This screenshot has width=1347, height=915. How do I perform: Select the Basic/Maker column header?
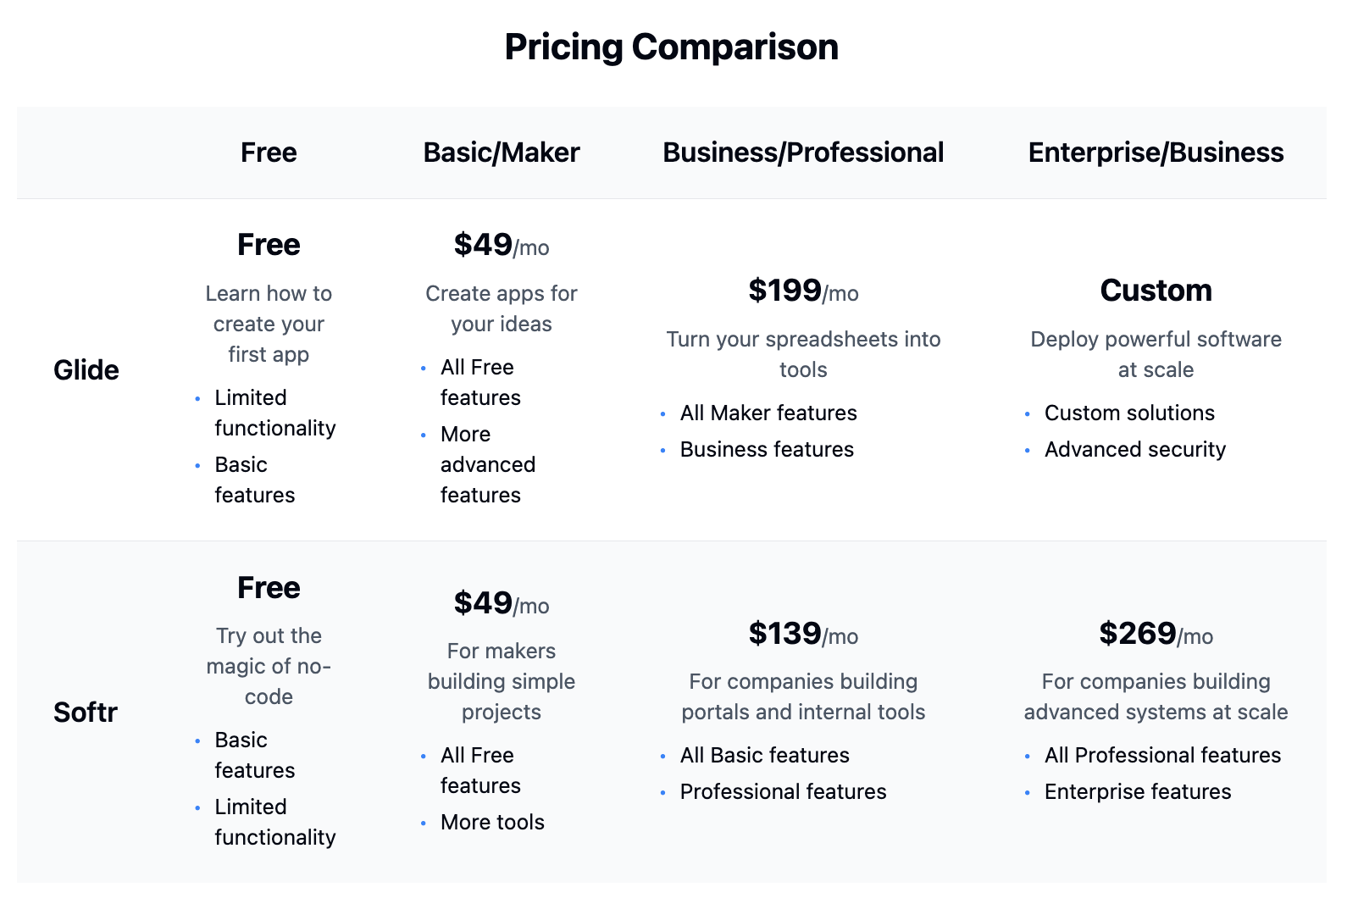tap(501, 152)
